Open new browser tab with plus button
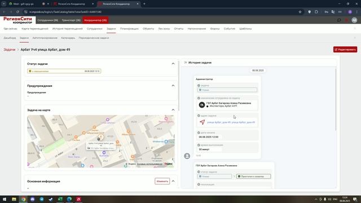Image resolution: width=361 pixels, height=203 pixels. pos(144,4)
